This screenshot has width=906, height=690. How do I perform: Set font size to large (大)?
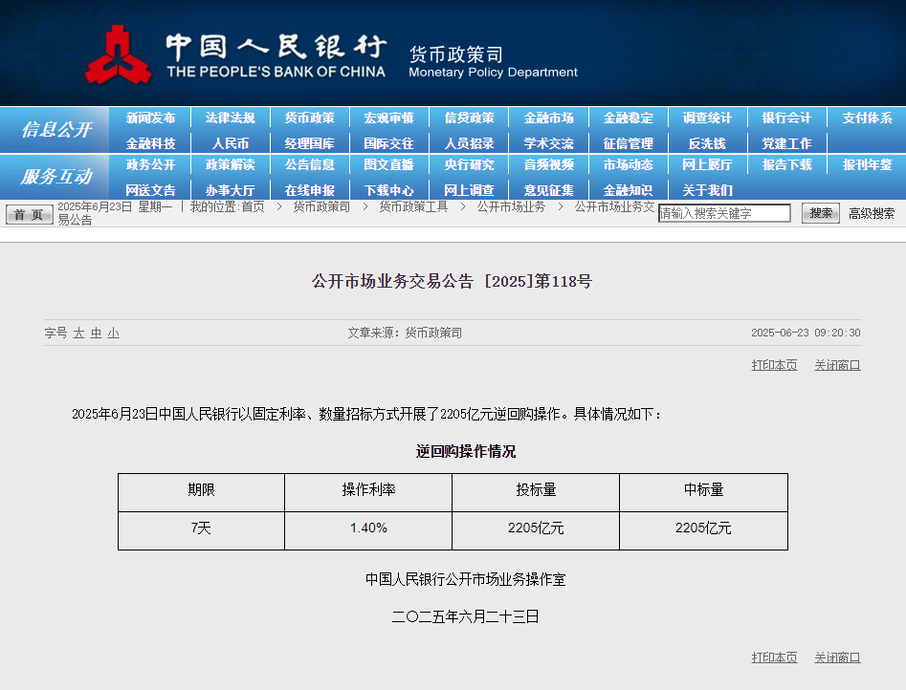coord(79,333)
